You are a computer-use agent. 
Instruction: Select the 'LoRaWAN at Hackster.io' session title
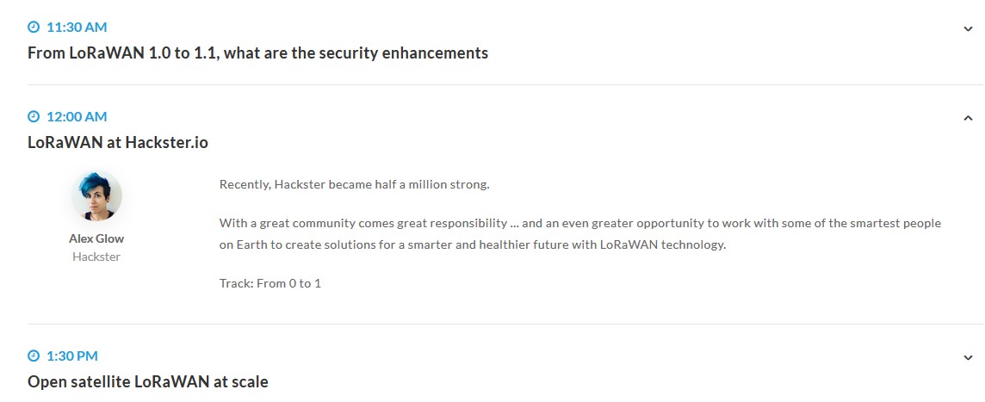point(118,143)
